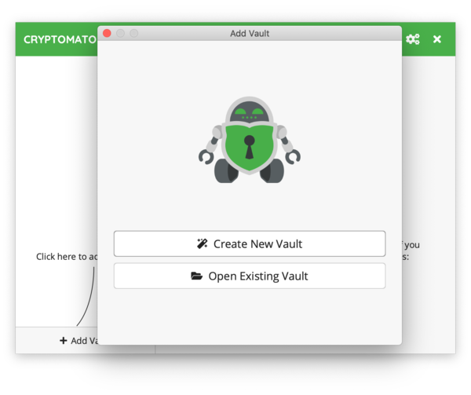Image resolution: width=471 pixels, height=395 pixels.
Task: Click the Open Existing Vault button
Action: tap(250, 276)
